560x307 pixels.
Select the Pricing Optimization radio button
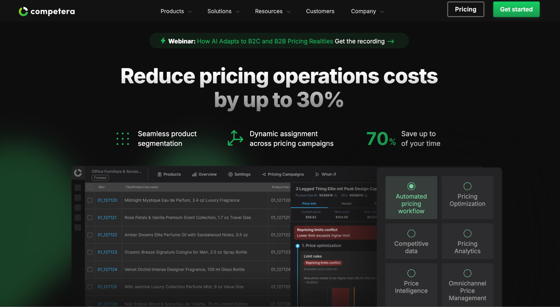click(x=467, y=186)
